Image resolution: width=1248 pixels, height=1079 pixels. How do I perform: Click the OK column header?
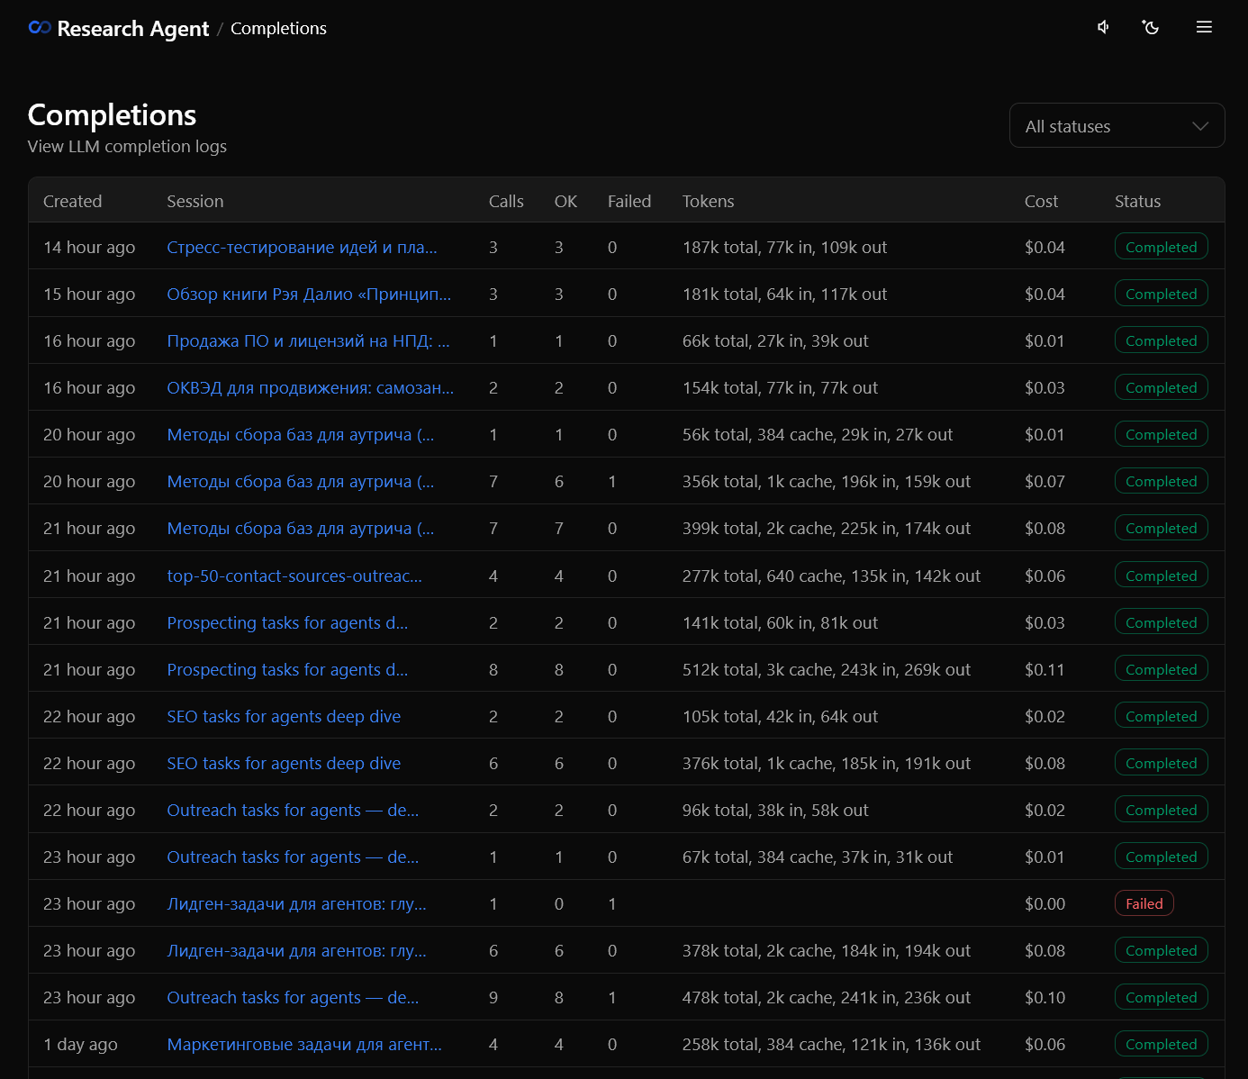pyautogui.click(x=565, y=202)
